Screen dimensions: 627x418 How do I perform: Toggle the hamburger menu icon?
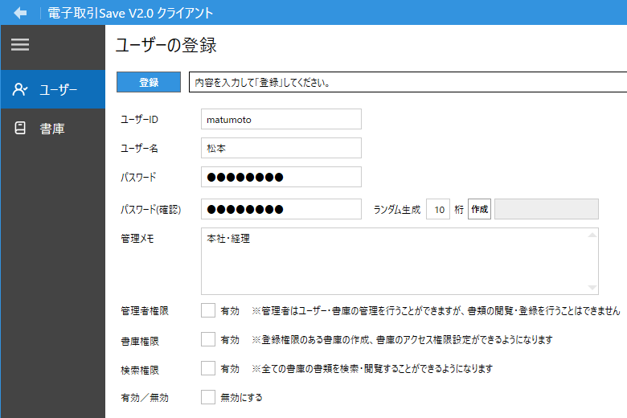click(20, 46)
